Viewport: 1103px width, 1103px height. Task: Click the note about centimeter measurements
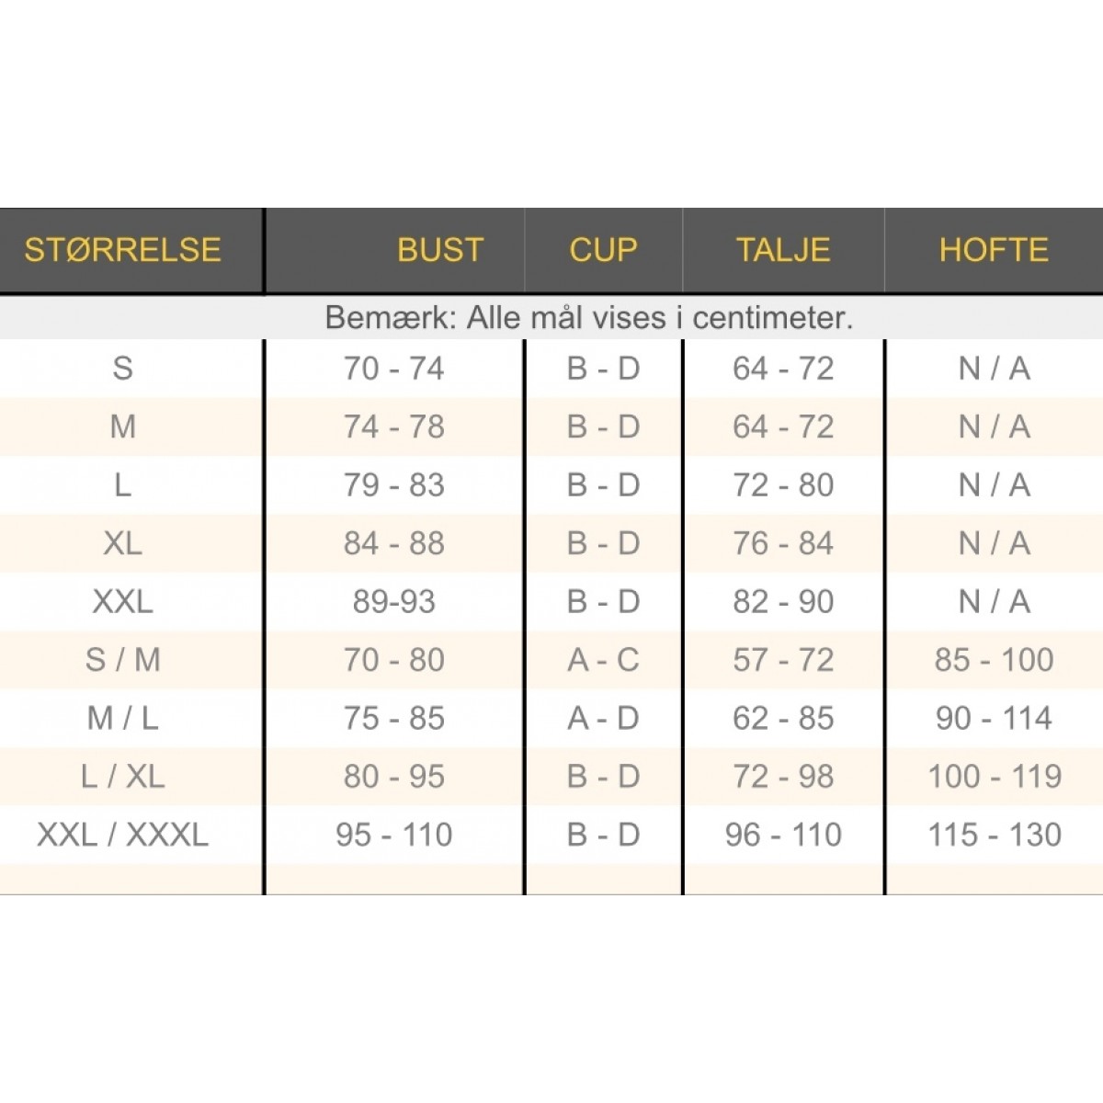[589, 318]
